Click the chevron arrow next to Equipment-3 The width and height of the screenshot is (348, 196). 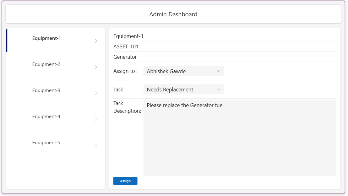coord(96,93)
